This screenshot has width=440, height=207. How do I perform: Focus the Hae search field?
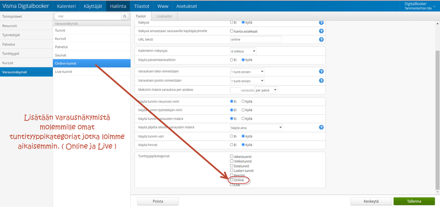coord(88,17)
